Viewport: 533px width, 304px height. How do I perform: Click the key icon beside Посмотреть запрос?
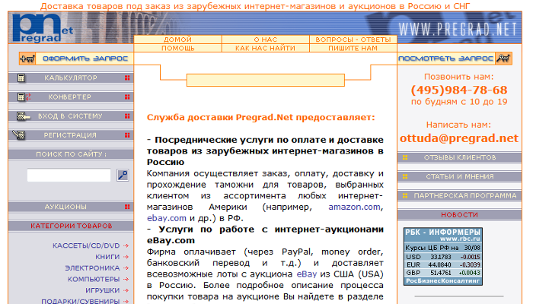click(x=503, y=59)
